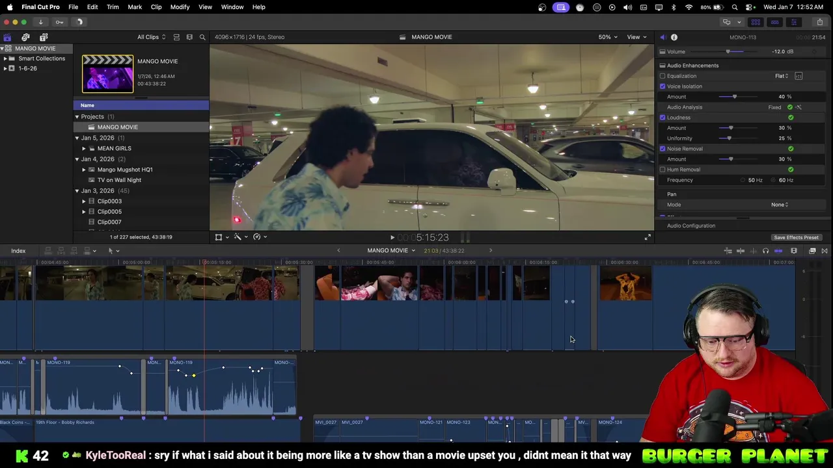Open the Audio inspector speaker icon
This screenshot has height=468, width=833.
coord(662,37)
